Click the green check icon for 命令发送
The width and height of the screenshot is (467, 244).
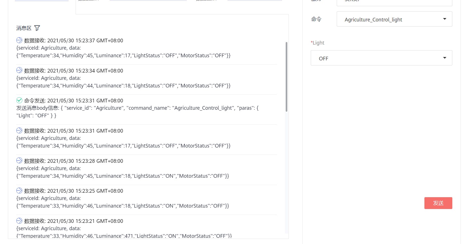coord(19,100)
